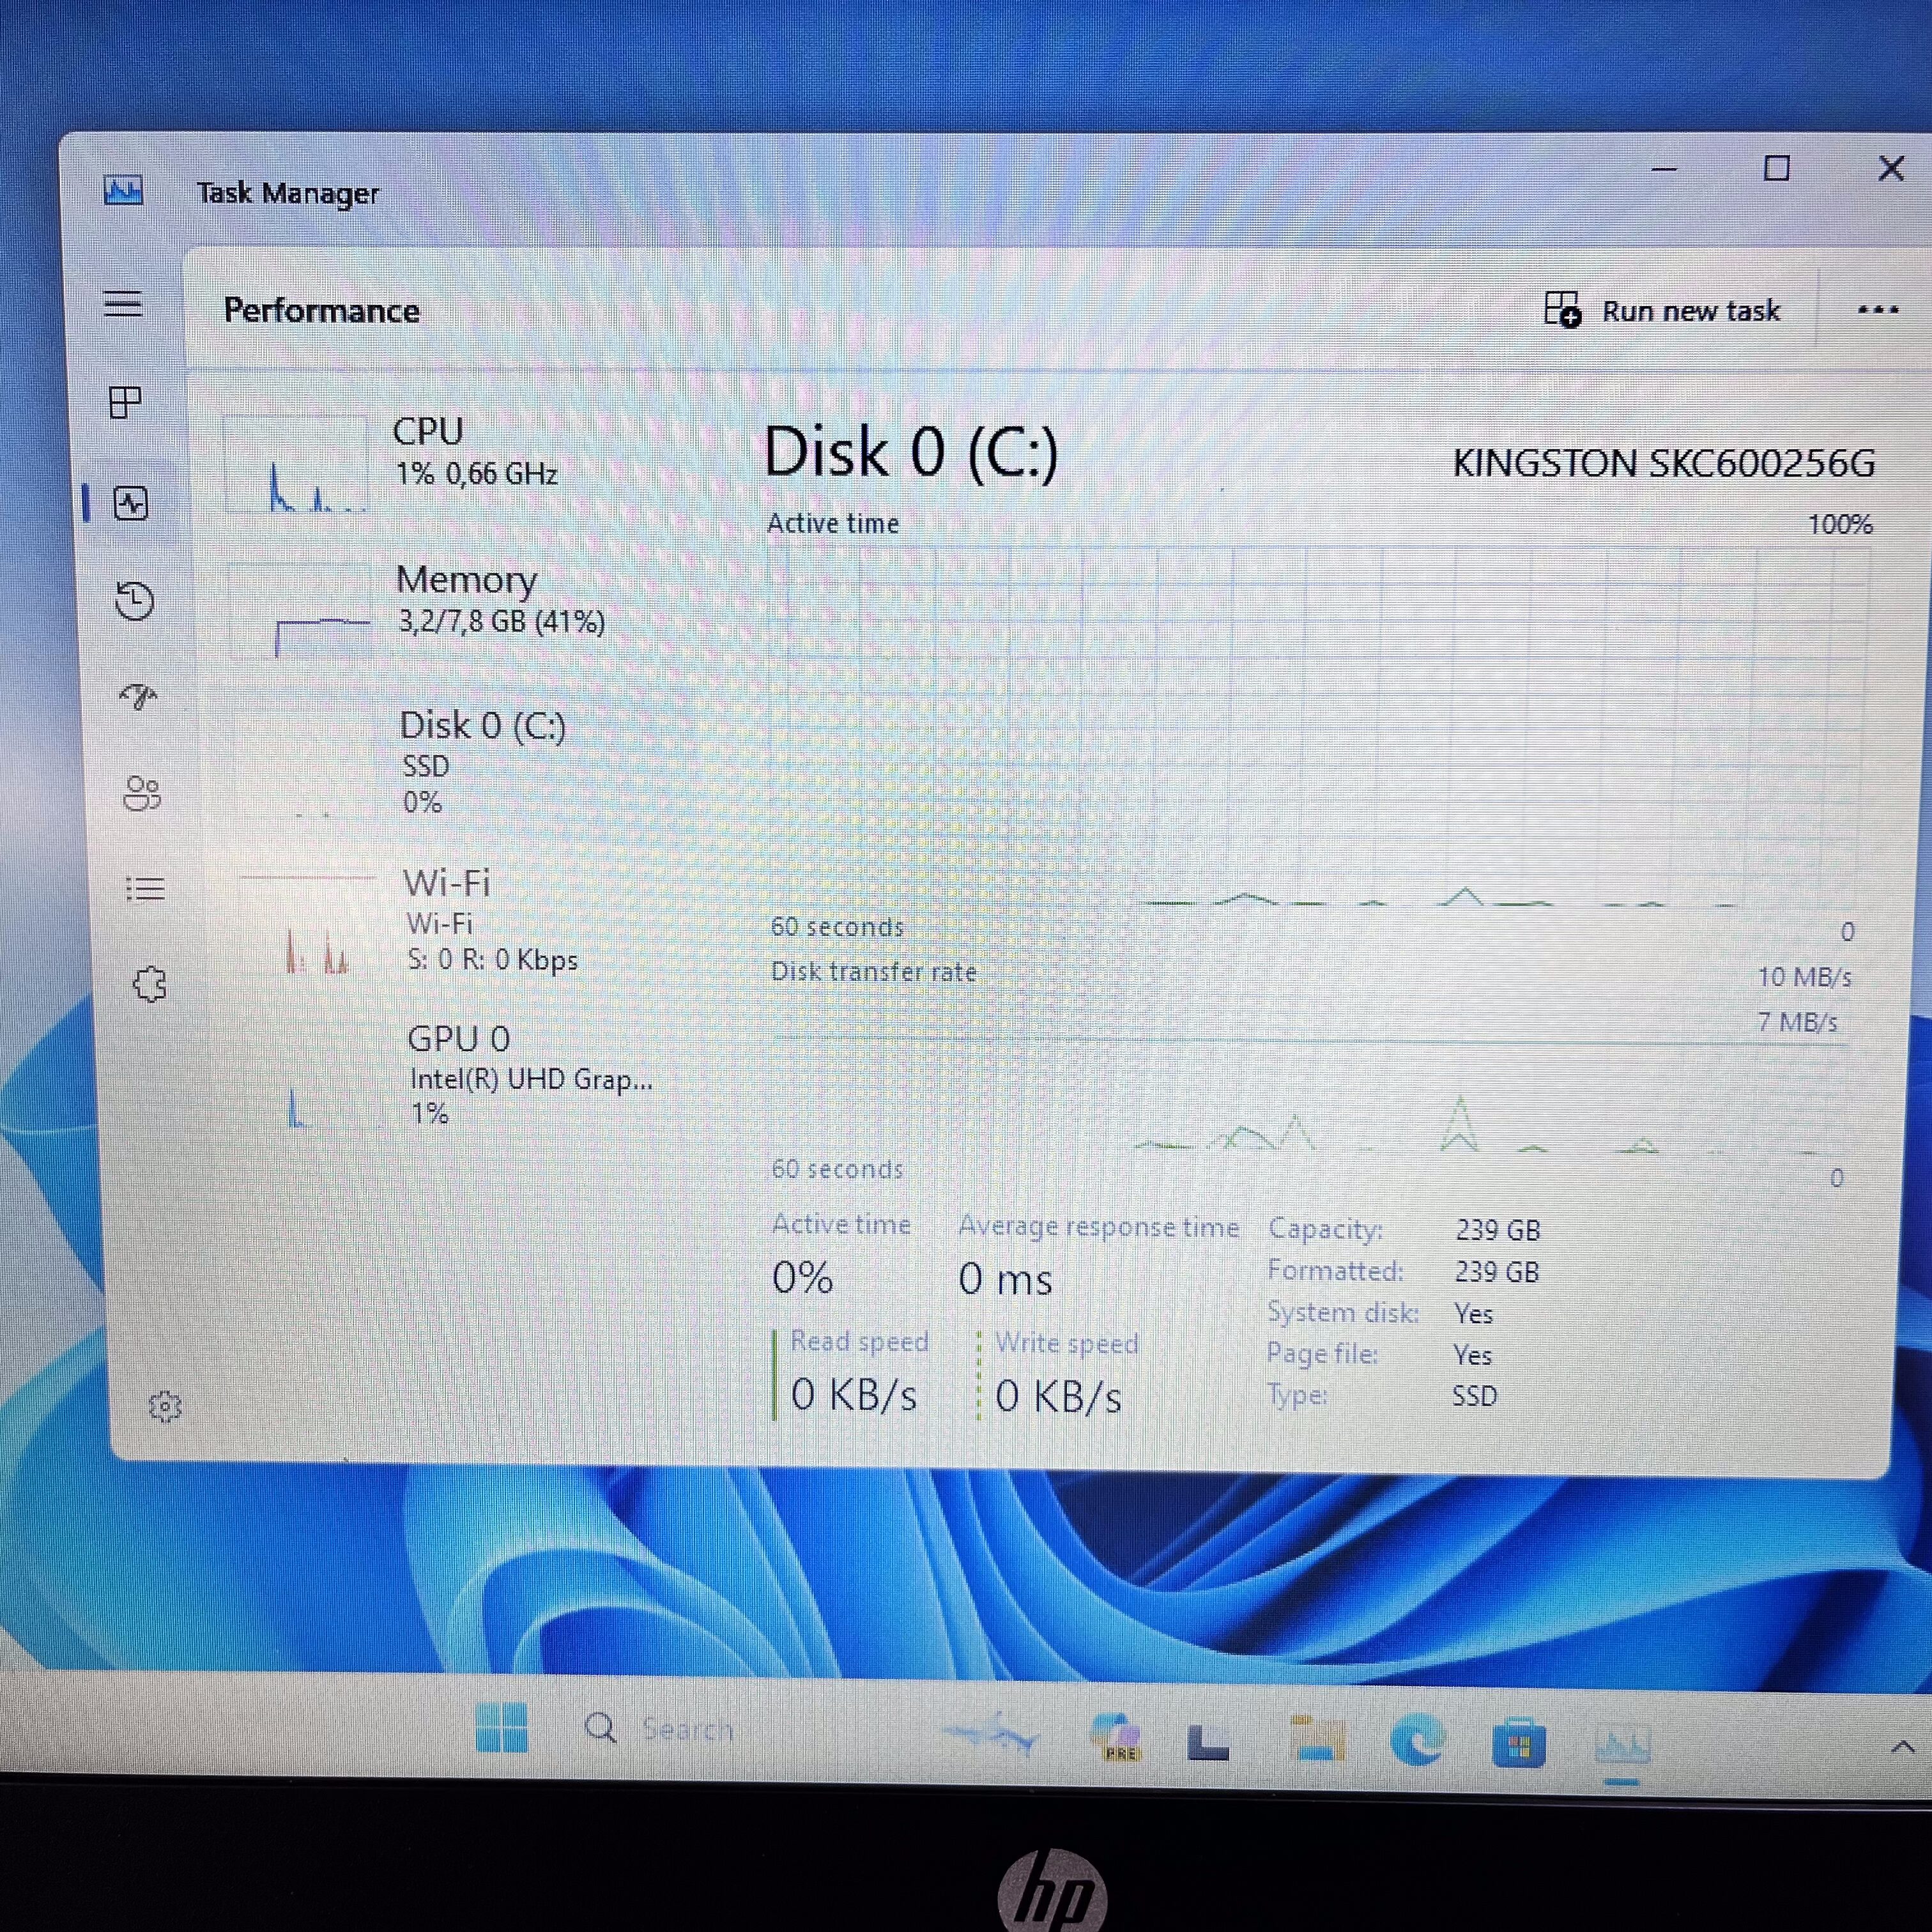Click the Type SSD value
This screenshot has height=1932, width=1932.
1475,1396
